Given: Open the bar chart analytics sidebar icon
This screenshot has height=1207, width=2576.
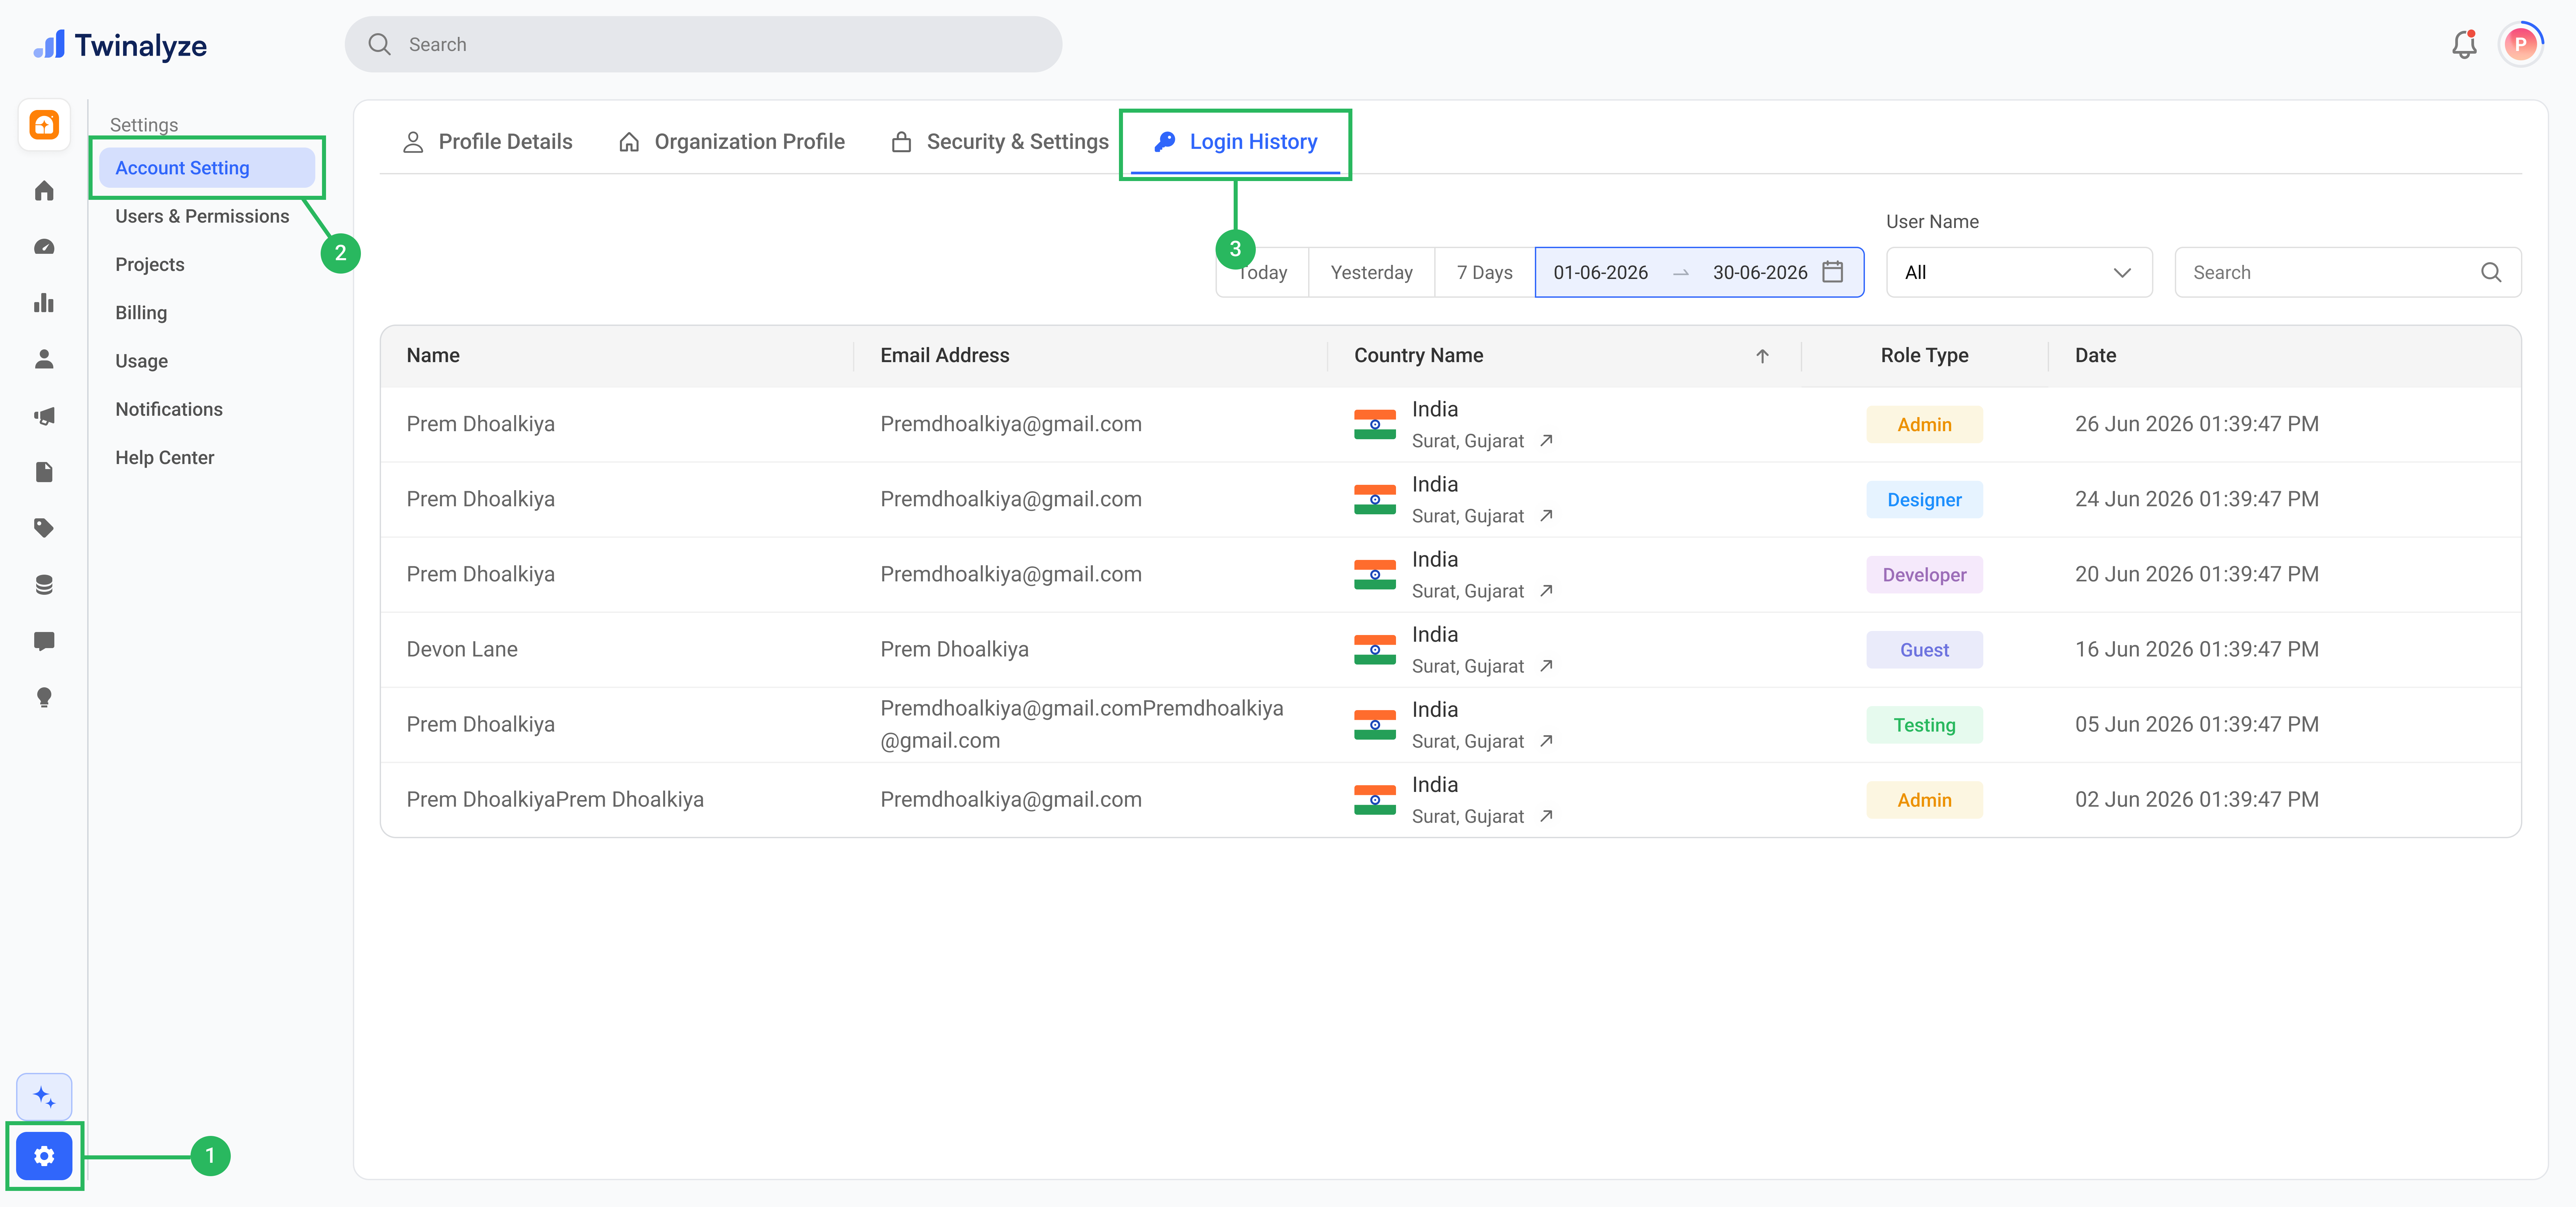Looking at the screenshot, I should pyautogui.click(x=44, y=303).
